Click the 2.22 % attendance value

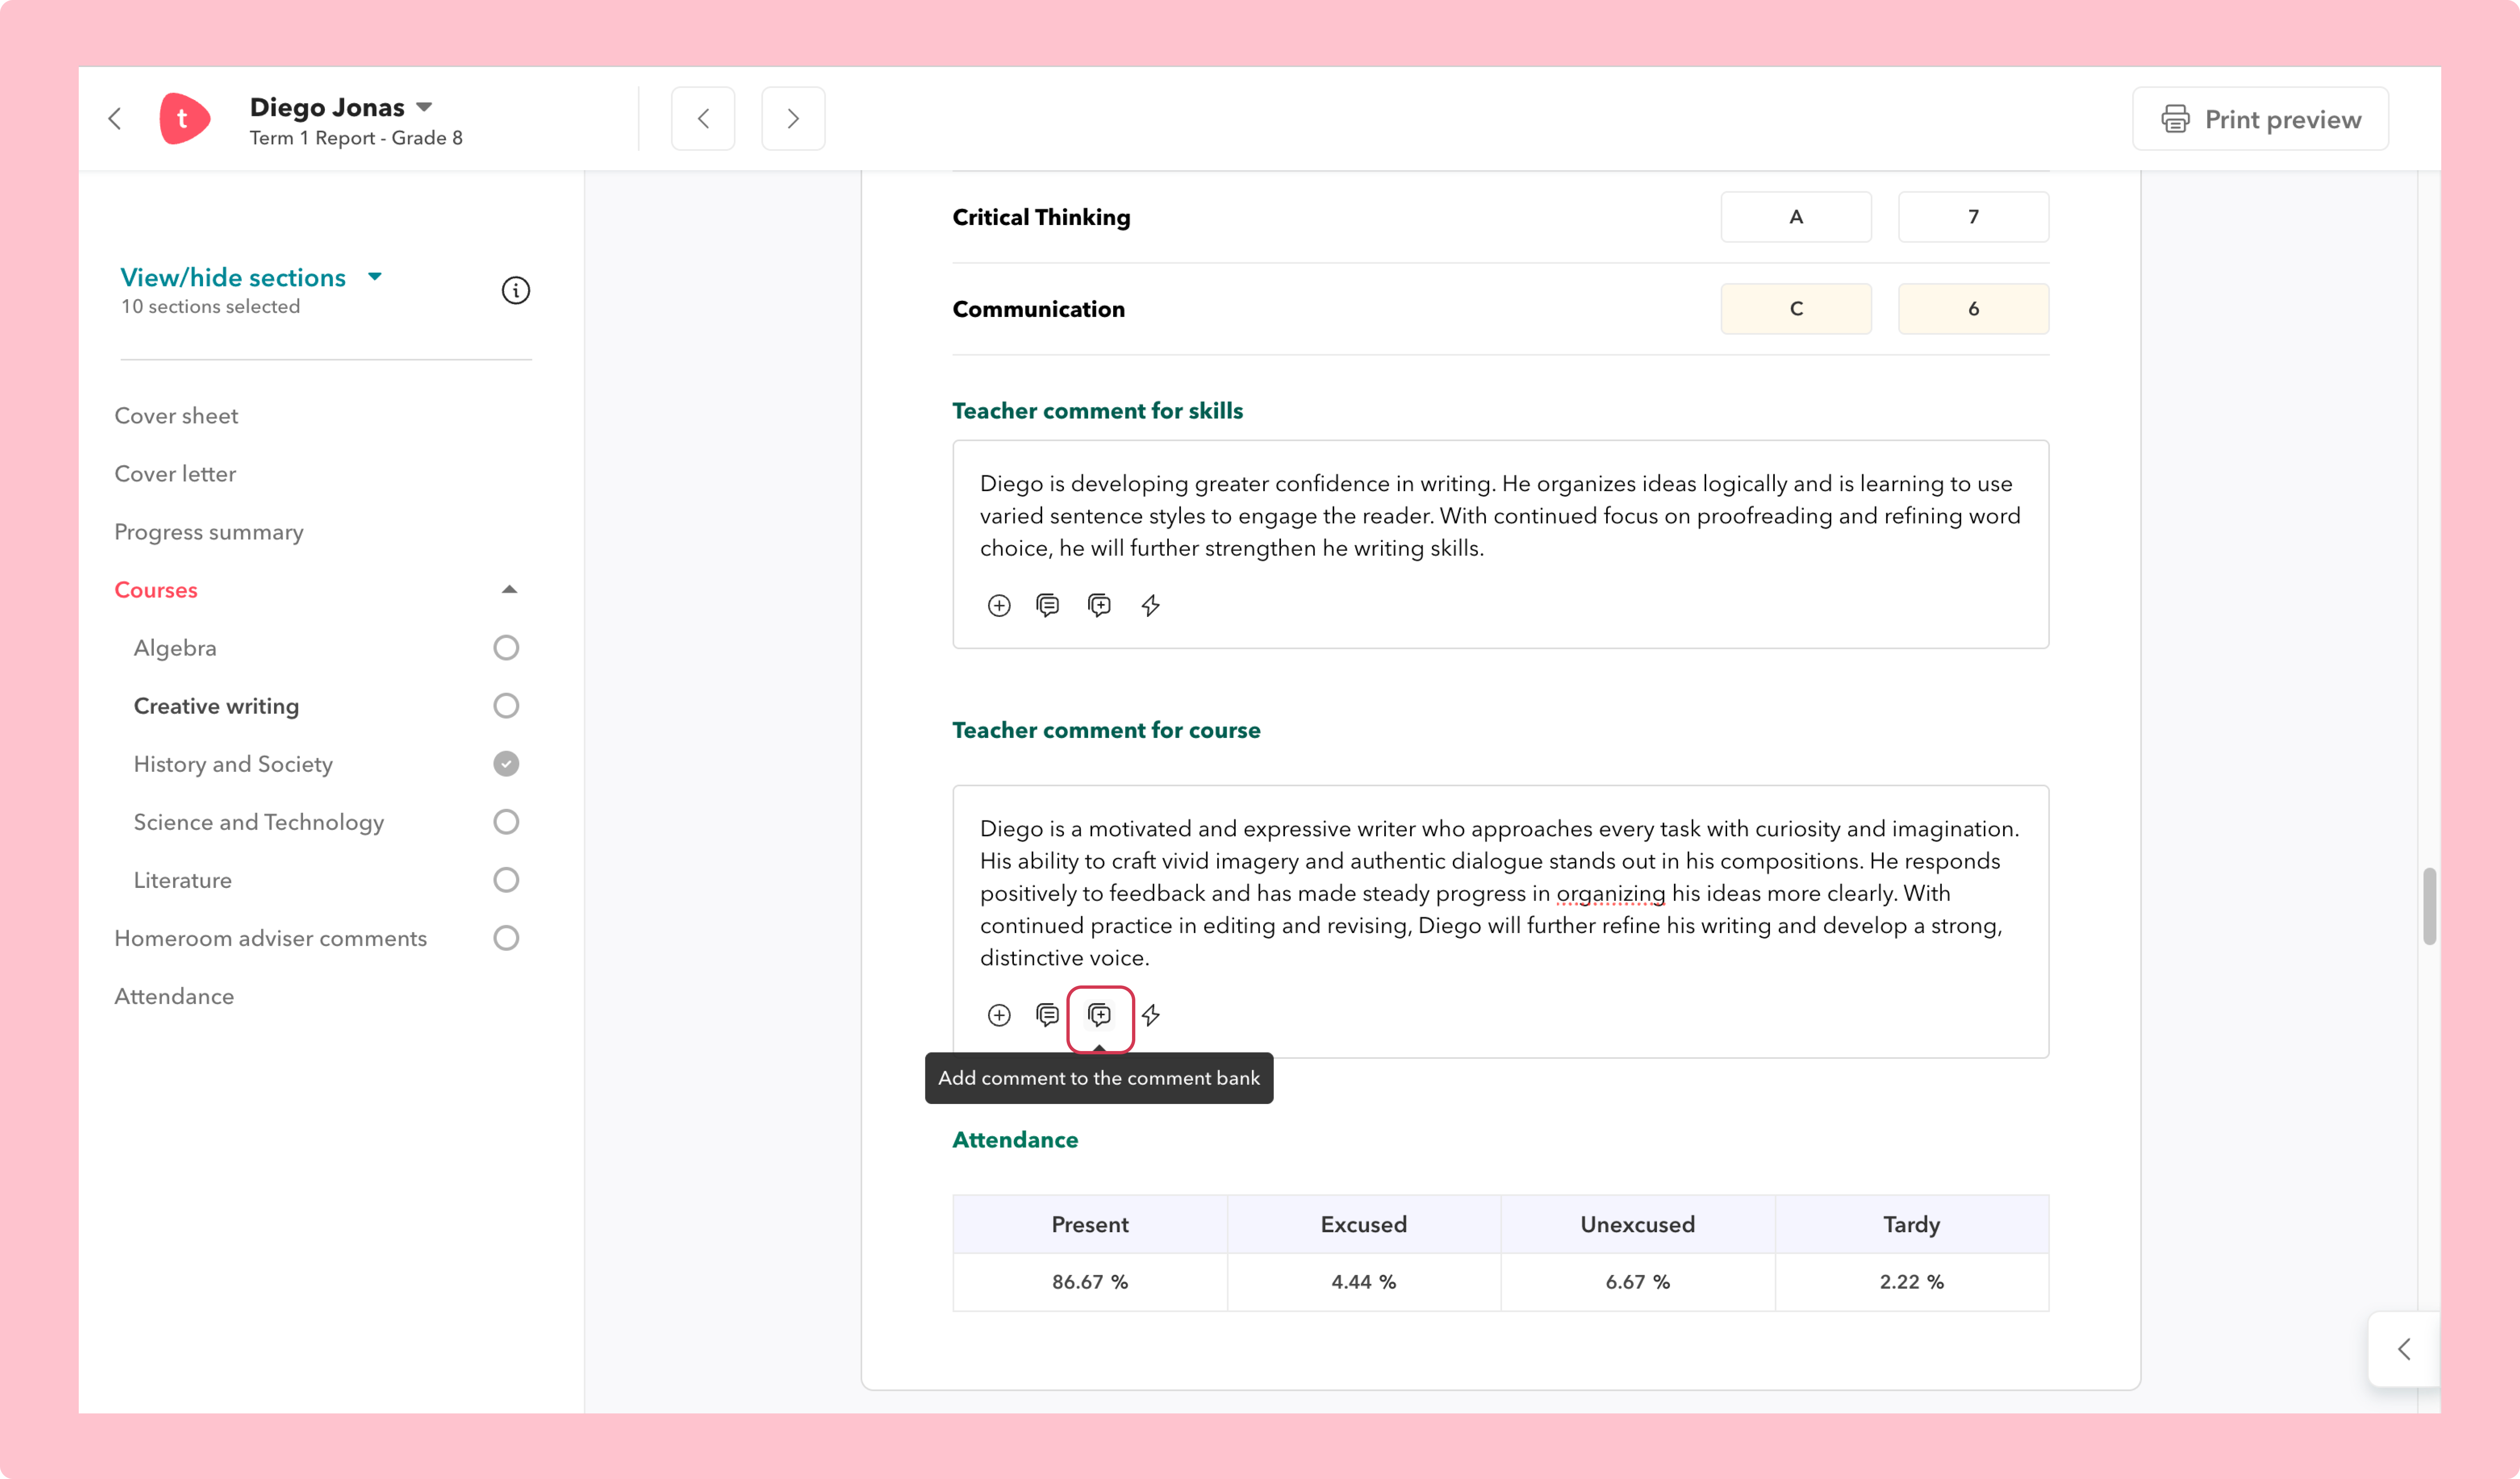(x=1912, y=1282)
